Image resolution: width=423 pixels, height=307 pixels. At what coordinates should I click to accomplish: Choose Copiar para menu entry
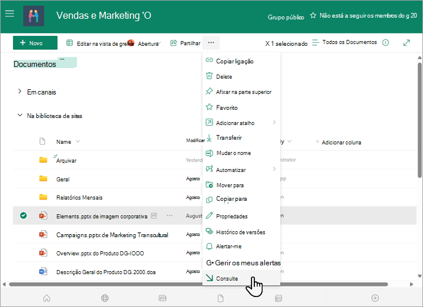coord(241,199)
